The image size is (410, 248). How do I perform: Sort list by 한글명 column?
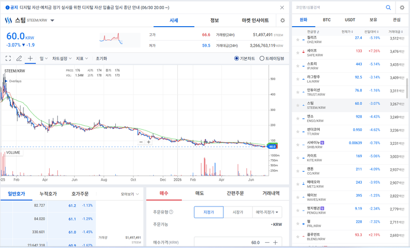313,32
